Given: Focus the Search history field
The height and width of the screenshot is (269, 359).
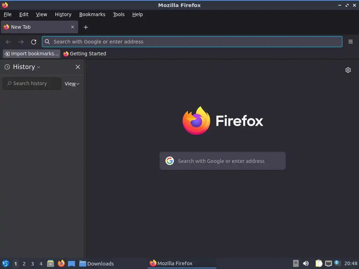Looking at the screenshot, I should pyautogui.click(x=32, y=83).
